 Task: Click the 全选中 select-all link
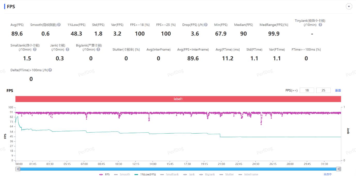[328, 174]
